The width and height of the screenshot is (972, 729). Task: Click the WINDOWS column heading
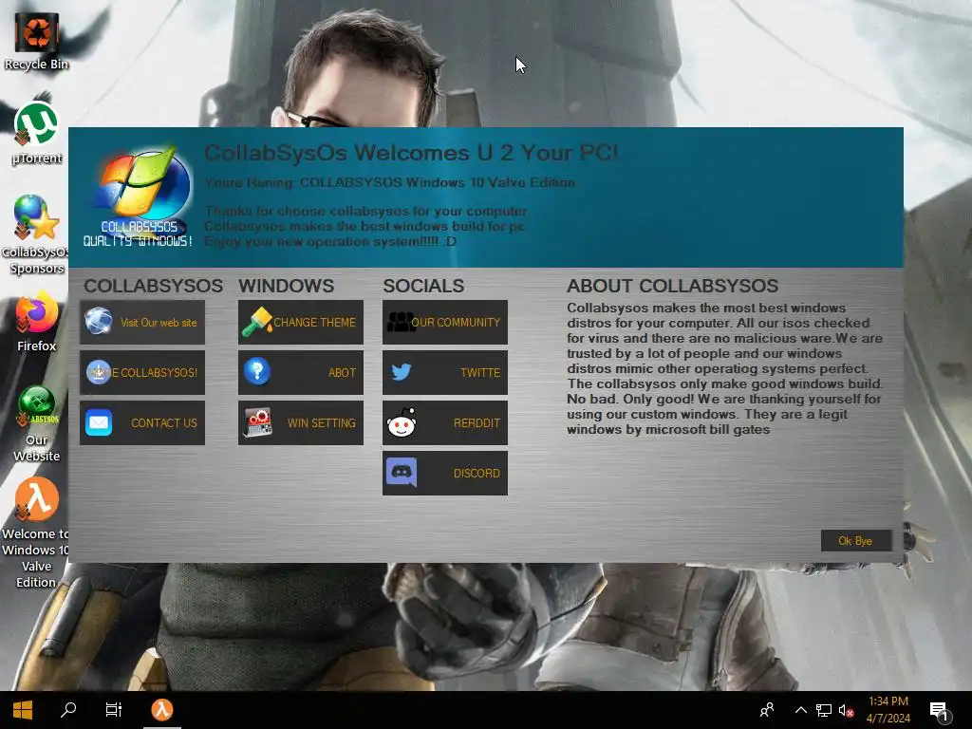point(287,286)
